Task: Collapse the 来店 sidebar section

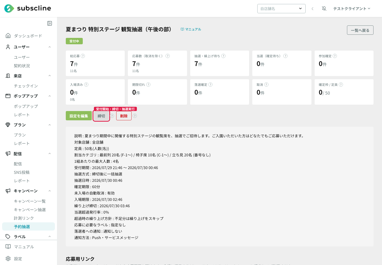Action: coord(50,76)
